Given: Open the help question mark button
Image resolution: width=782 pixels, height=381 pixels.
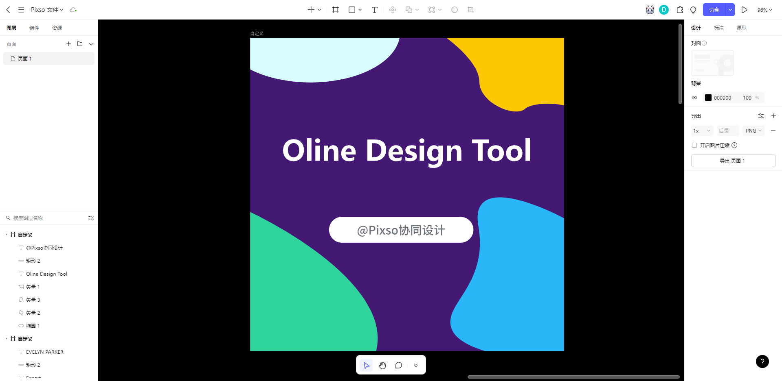Looking at the screenshot, I should pyautogui.click(x=762, y=361).
